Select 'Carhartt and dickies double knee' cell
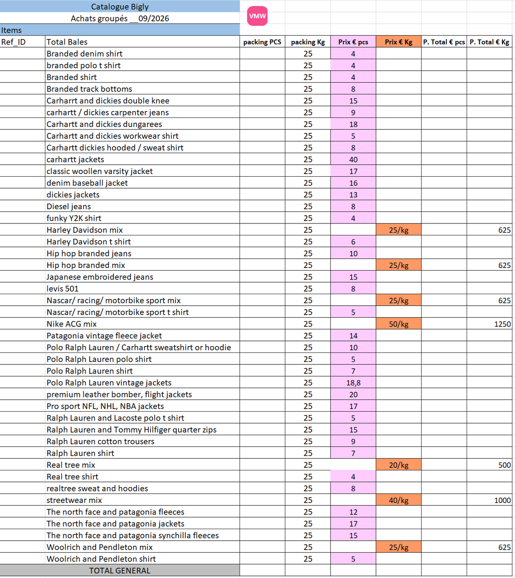The height and width of the screenshot is (578, 515). (142, 100)
